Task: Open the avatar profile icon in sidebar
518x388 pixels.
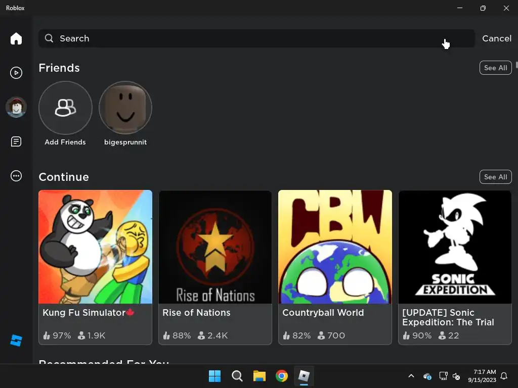Action: [16, 107]
